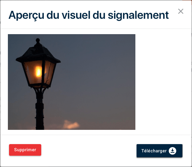Click the word "Aperçu" in the heading
Viewport: 192px width, 167px height.
click(26, 15)
